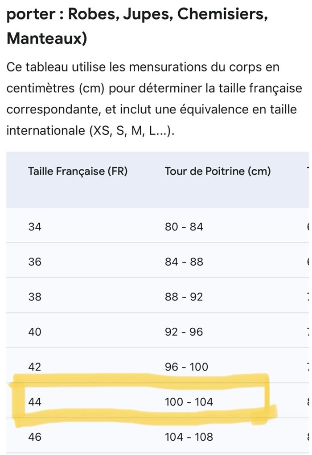
Task: Select the size 34 cell
Action: coord(35,227)
